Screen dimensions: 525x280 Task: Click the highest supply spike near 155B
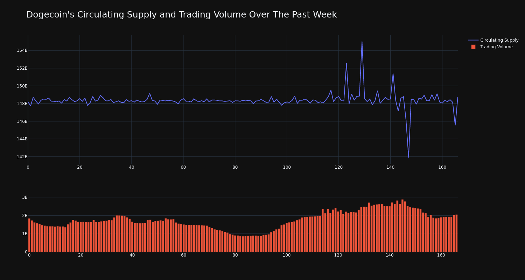pos(362,42)
